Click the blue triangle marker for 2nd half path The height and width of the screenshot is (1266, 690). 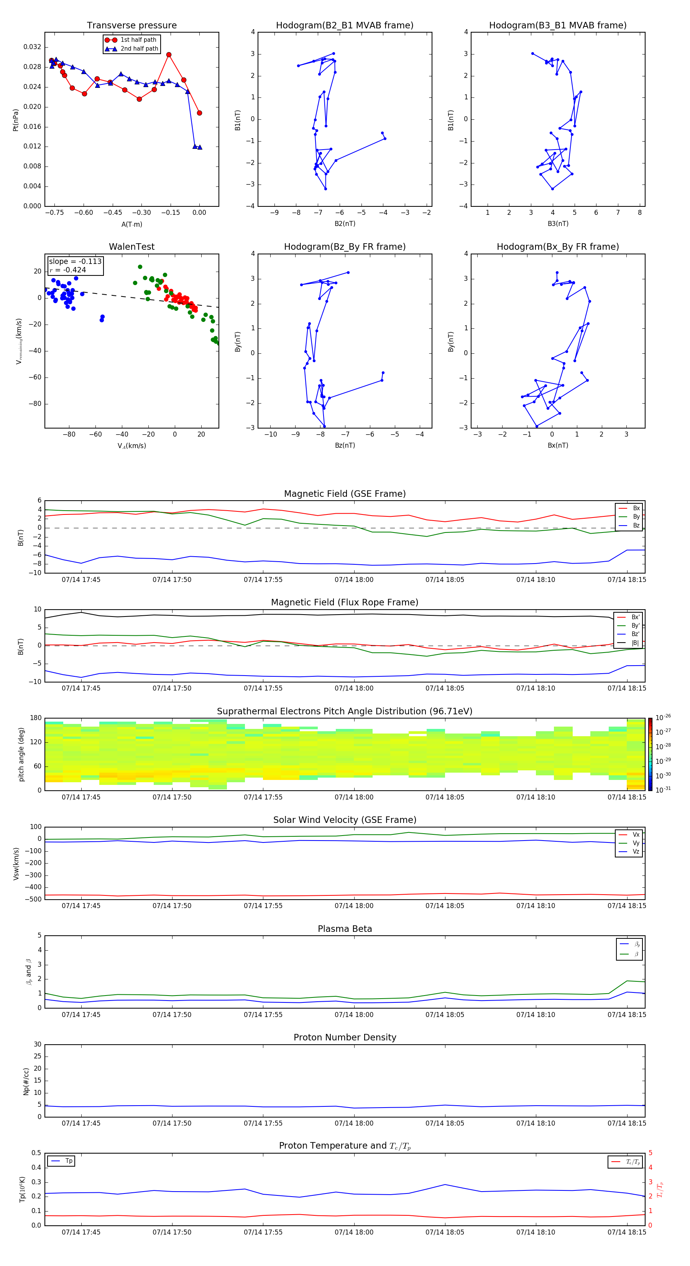tap(111, 49)
